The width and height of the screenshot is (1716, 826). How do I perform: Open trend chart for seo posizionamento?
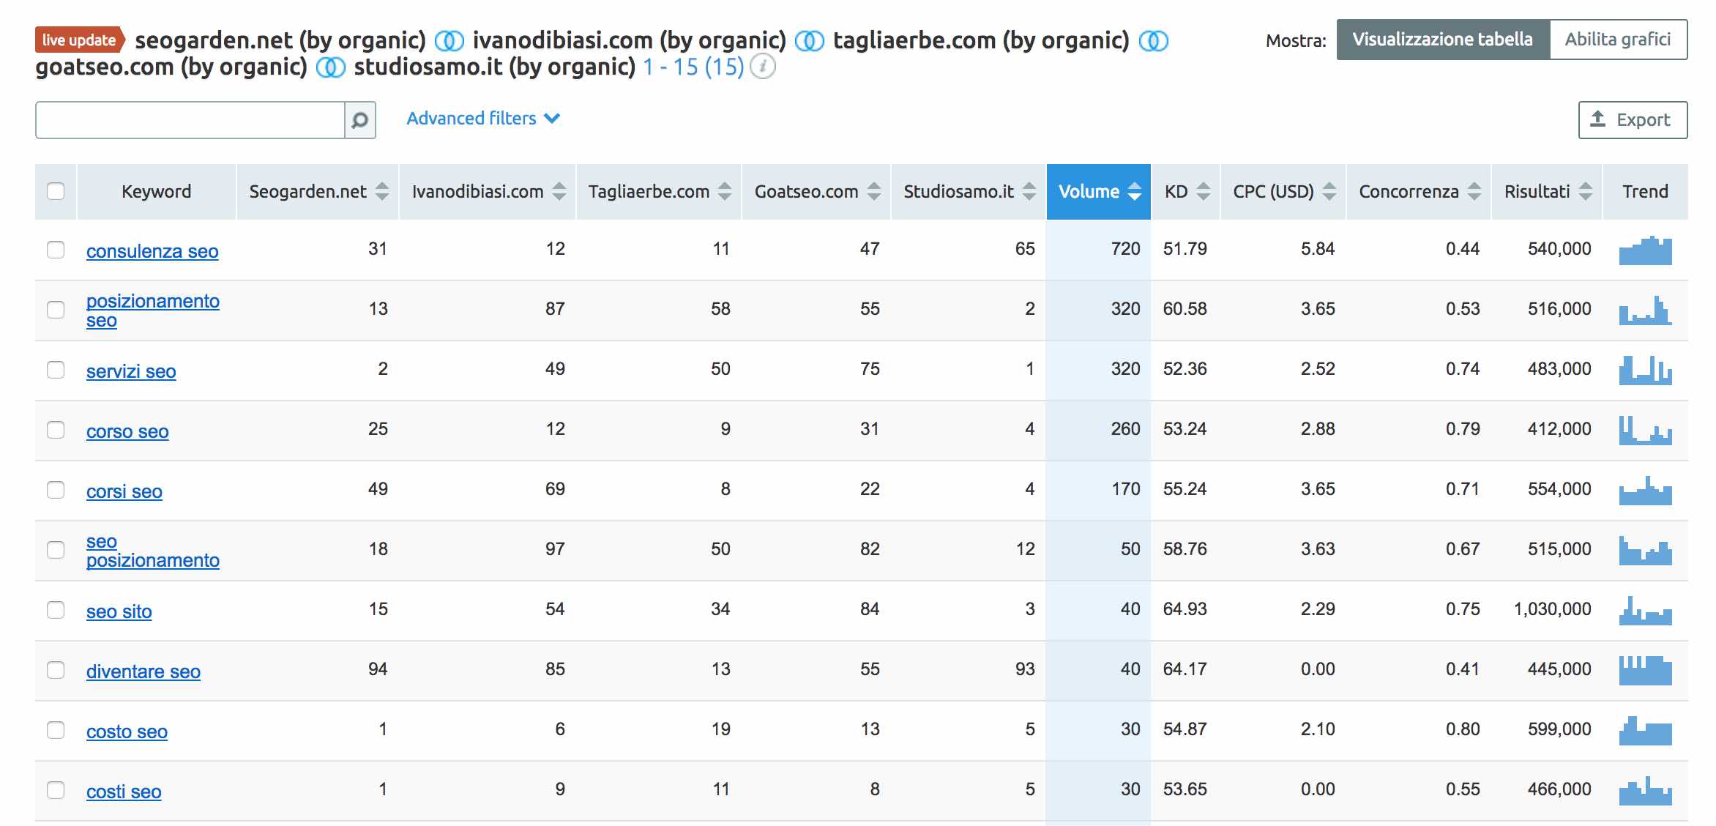pos(1645,551)
